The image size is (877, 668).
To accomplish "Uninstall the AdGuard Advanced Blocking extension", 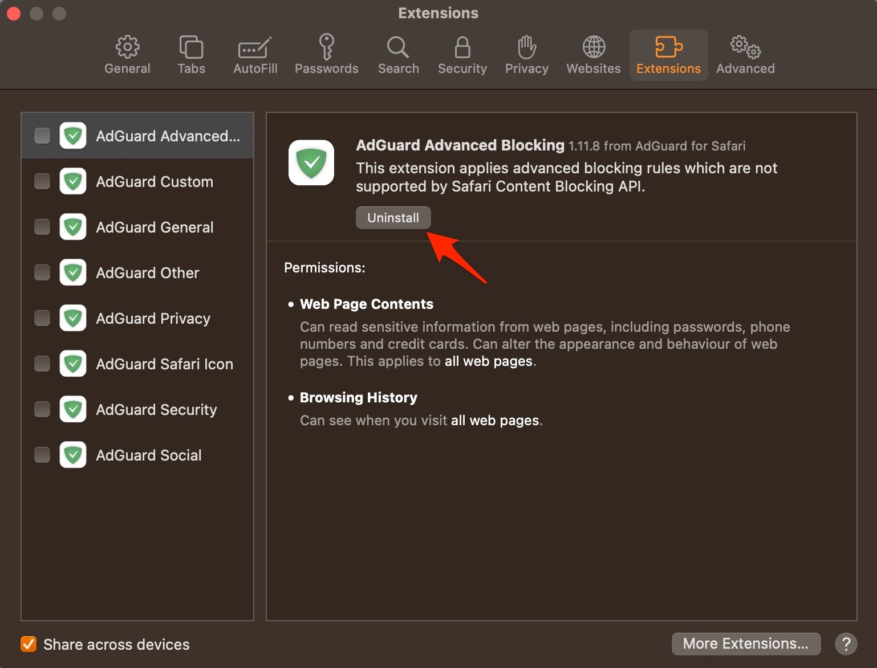I will tap(392, 217).
